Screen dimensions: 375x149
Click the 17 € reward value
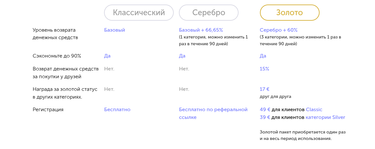264,89
